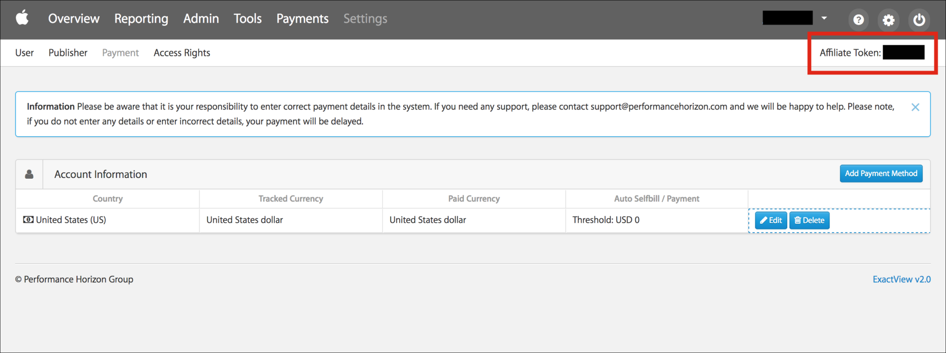
Task: Click the Threshold: USD 0 cell
Action: [x=657, y=220]
